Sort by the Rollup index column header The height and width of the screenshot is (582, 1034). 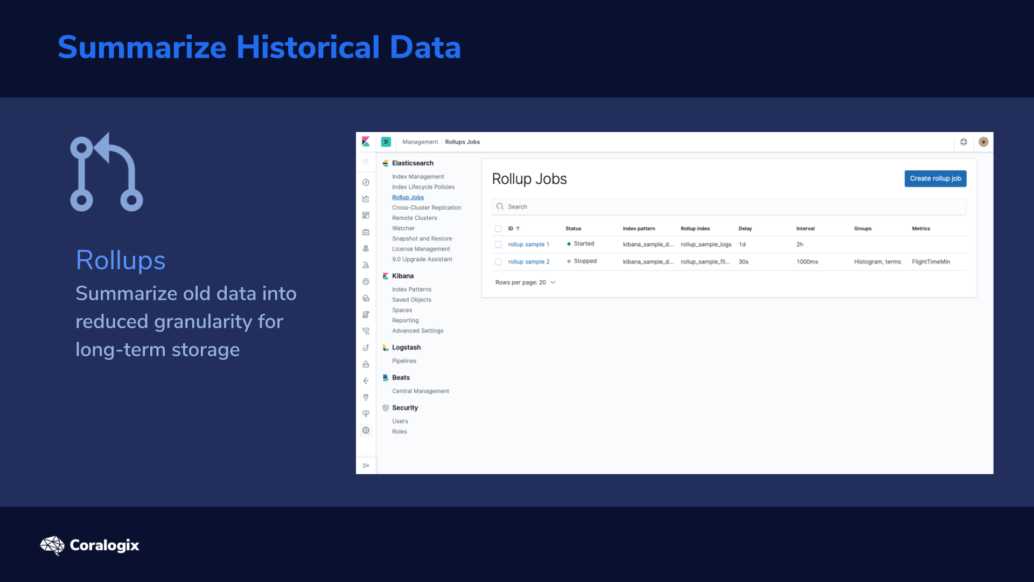click(695, 228)
